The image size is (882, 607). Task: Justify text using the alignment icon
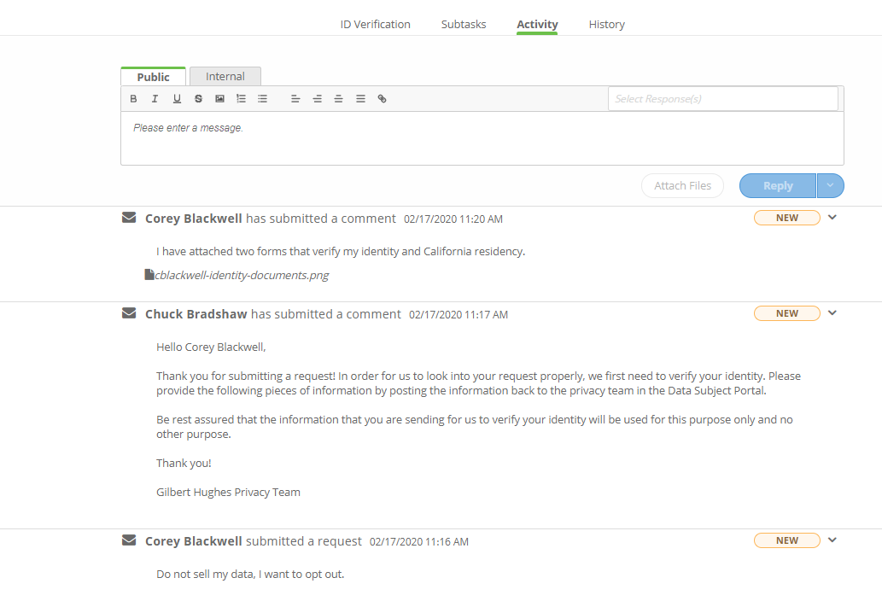point(360,99)
